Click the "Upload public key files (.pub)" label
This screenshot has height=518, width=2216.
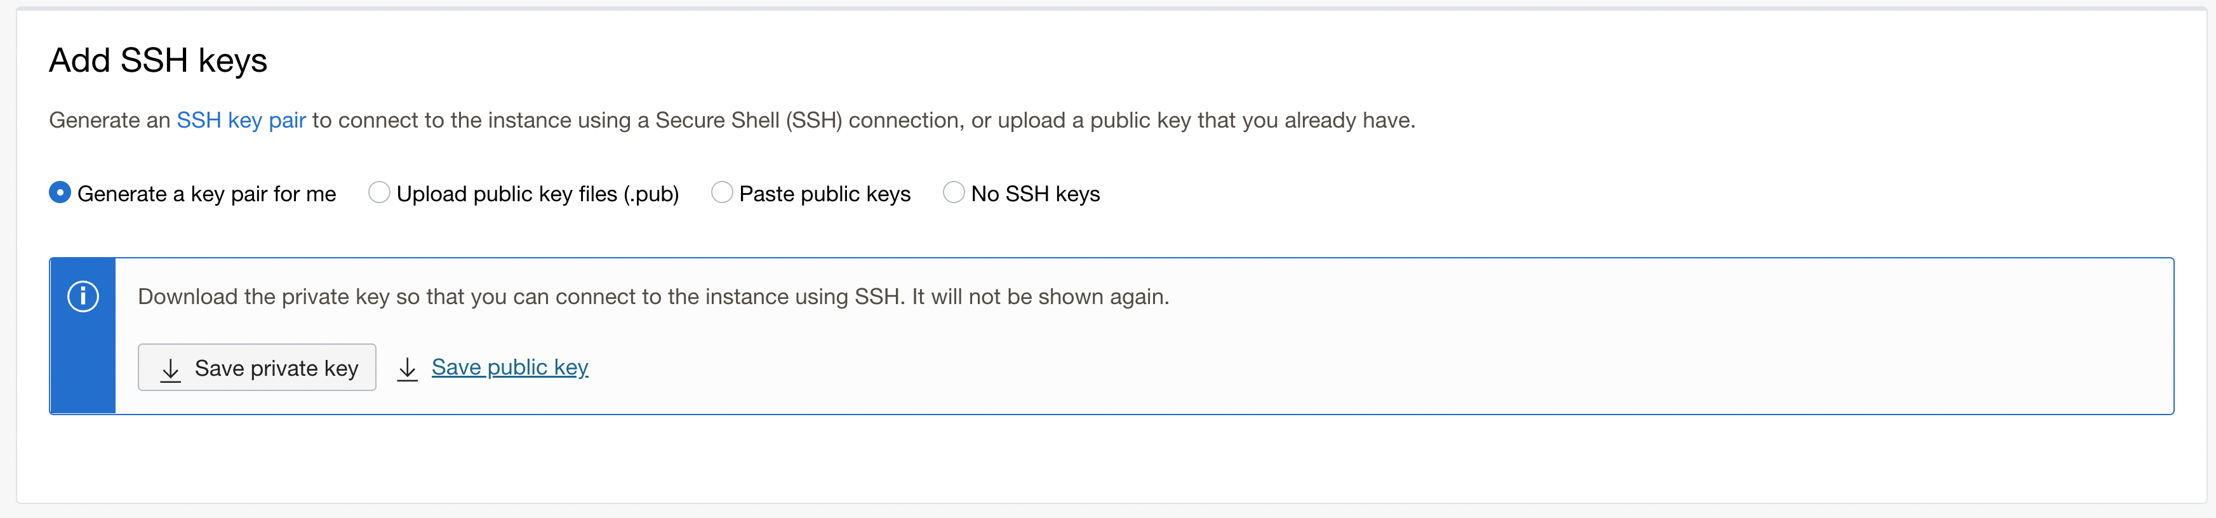click(538, 194)
